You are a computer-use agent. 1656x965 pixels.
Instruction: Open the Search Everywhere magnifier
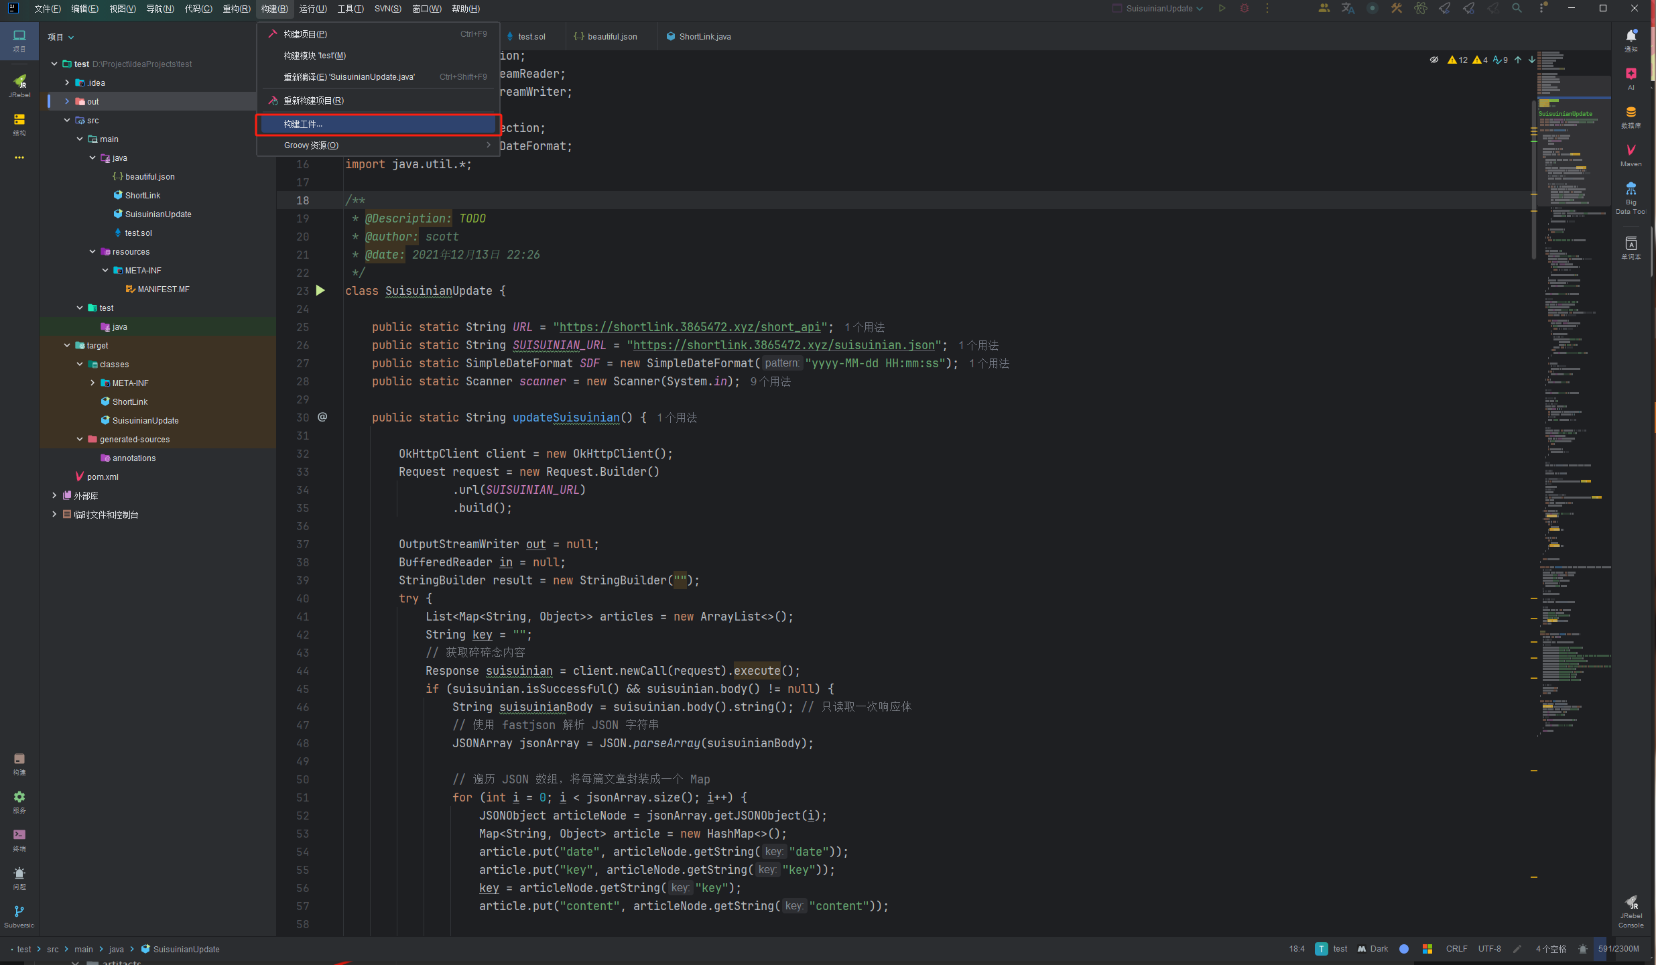coord(1517,9)
